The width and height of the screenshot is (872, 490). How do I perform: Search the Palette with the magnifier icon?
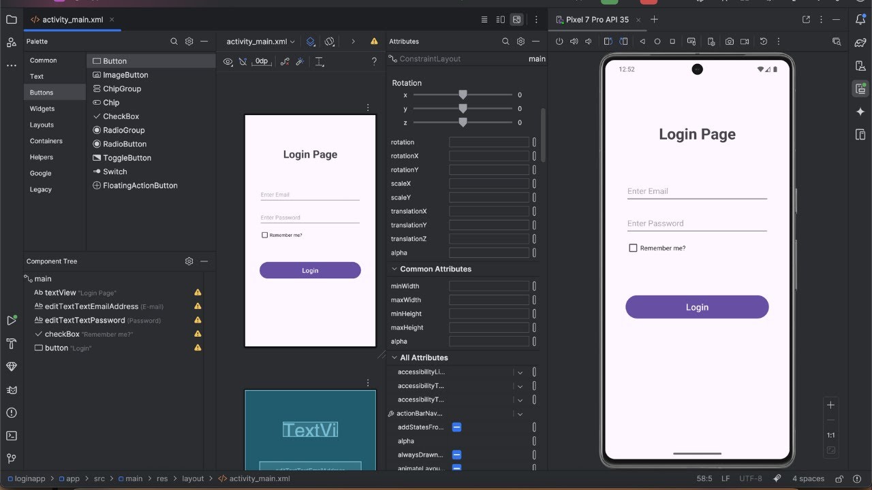click(x=174, y=42)
